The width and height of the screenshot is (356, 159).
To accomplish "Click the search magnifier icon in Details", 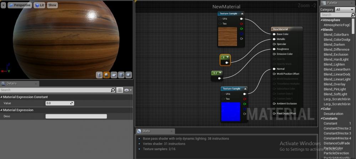I will click(x=113, y=90).
